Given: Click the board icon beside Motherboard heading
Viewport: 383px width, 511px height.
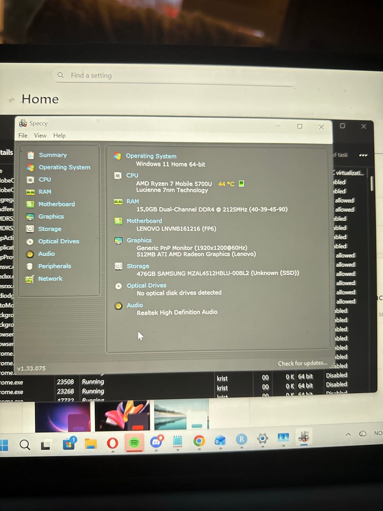Looking at the screenshot, I should [118, 221].
